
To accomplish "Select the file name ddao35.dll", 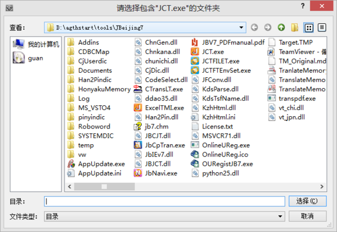I will click(x=161, y=98).
